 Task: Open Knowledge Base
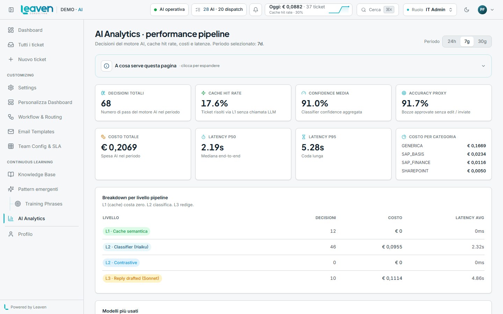(42, 174)
